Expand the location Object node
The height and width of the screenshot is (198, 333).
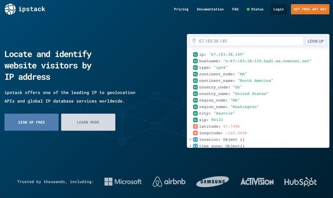[x=190, y=139]
